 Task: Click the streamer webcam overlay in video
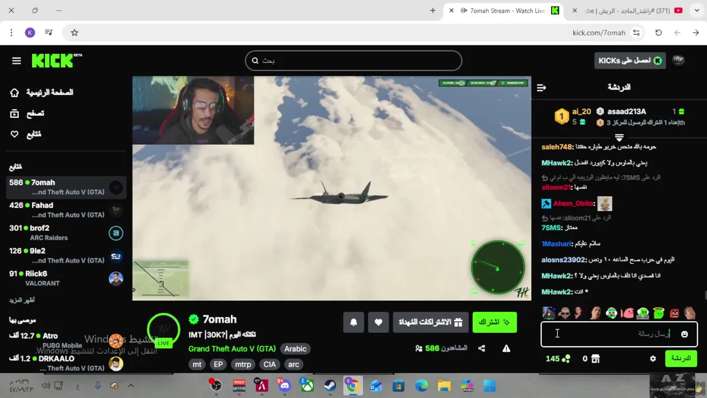tap(193, 111)
